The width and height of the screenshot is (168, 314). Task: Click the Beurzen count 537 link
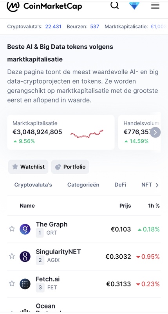[x=95, y=27]
